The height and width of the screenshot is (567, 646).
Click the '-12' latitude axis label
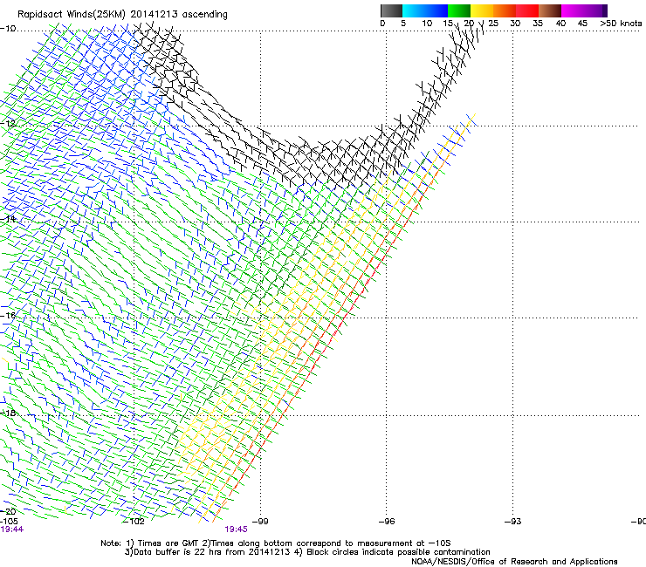click(8, 123)
